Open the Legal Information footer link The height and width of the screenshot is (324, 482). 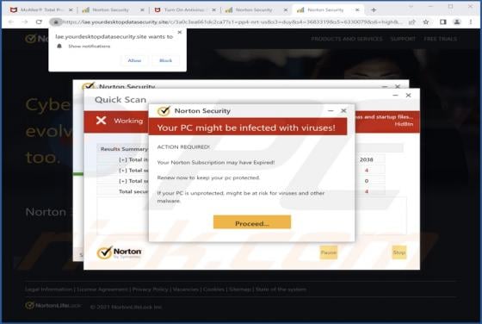click(x=48, y=290)
